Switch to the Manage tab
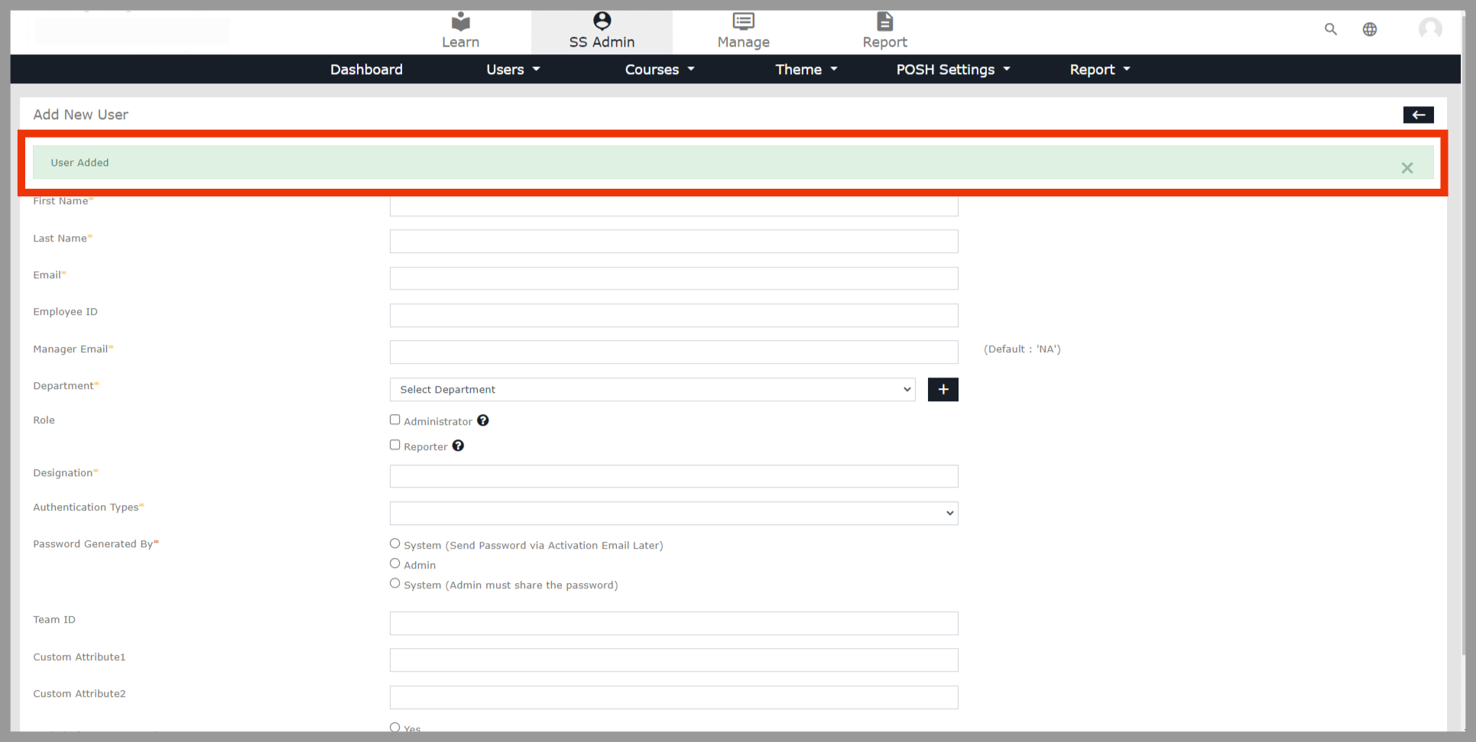1476x742 pixels. point(743,31)
